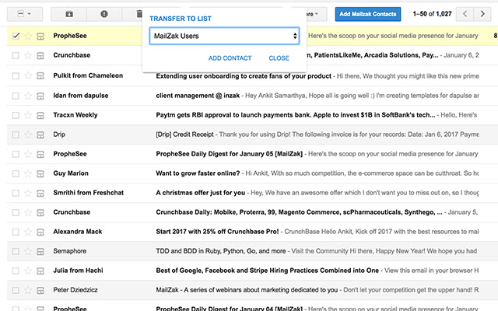Click the Archive icon in toolbar
The image size is (498, 311).
pyautogui.click(x=69, y=14)
